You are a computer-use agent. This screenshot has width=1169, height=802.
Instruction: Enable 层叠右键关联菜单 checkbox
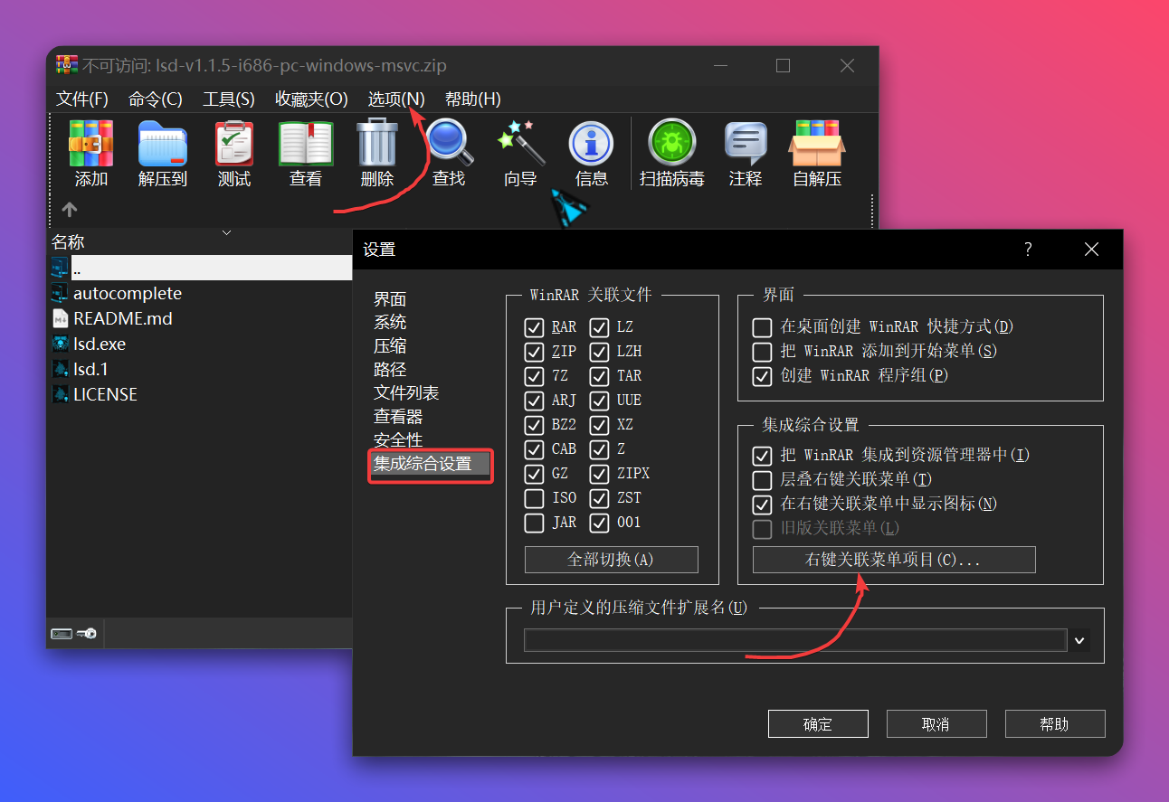(x=763, y=479)
